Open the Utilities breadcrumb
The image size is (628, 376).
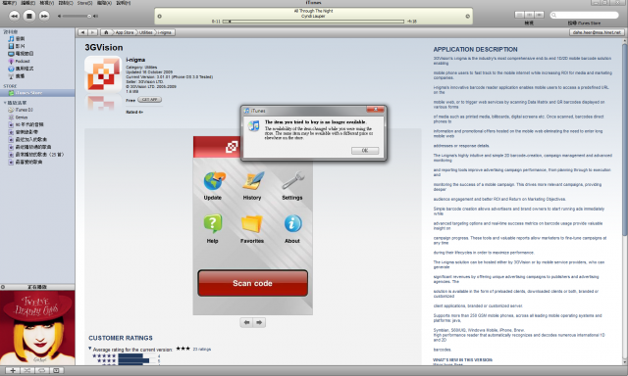[146, 32]
